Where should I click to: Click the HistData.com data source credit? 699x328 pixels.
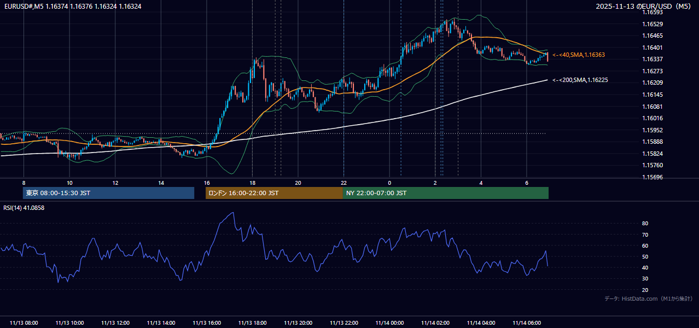(649, 298)
